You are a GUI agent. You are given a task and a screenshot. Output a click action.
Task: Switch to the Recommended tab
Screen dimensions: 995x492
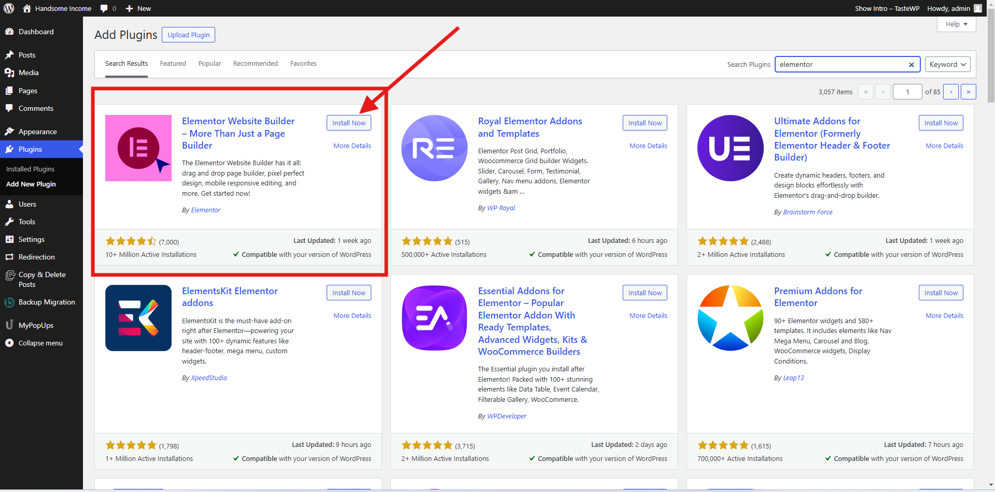coord(256,64)
